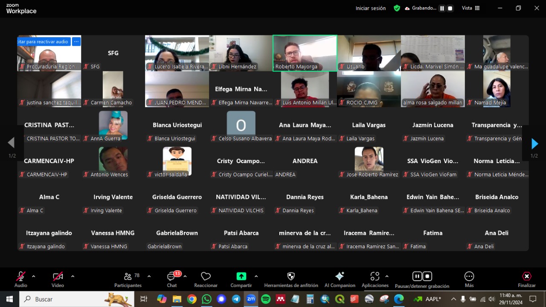The height and width of the screenshot is (307, 546).
Task: Select Roberto Mayorga's video tile
Action: click(305, 53)
